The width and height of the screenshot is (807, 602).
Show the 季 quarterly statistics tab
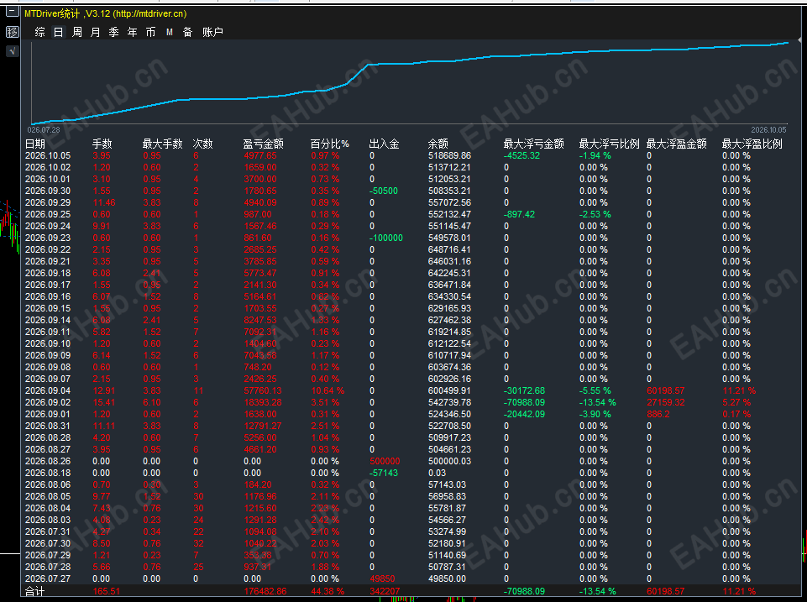[113, 33]
